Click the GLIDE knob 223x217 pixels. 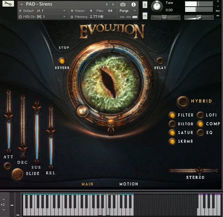[x=17, y=174]
